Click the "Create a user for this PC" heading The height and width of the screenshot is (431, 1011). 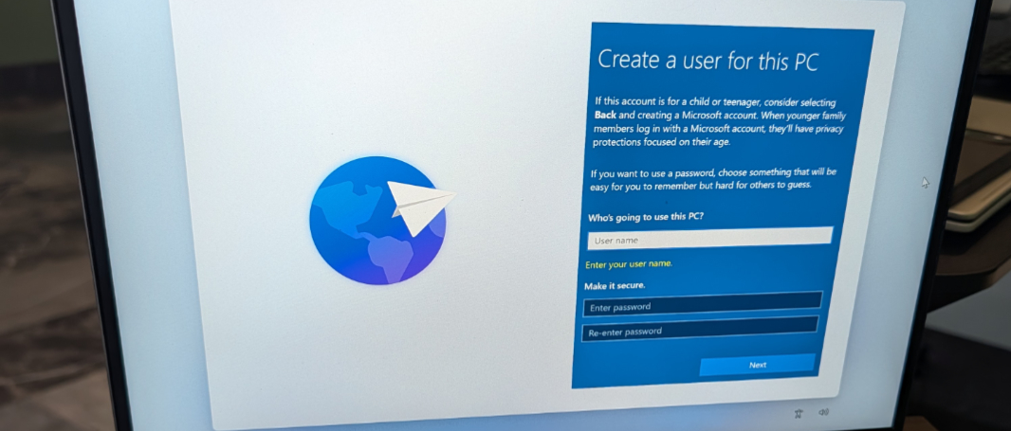coord(708,61)
